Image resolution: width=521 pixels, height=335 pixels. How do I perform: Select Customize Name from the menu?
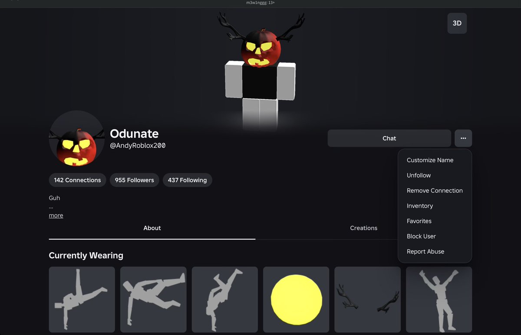click(x=430, y=160)
